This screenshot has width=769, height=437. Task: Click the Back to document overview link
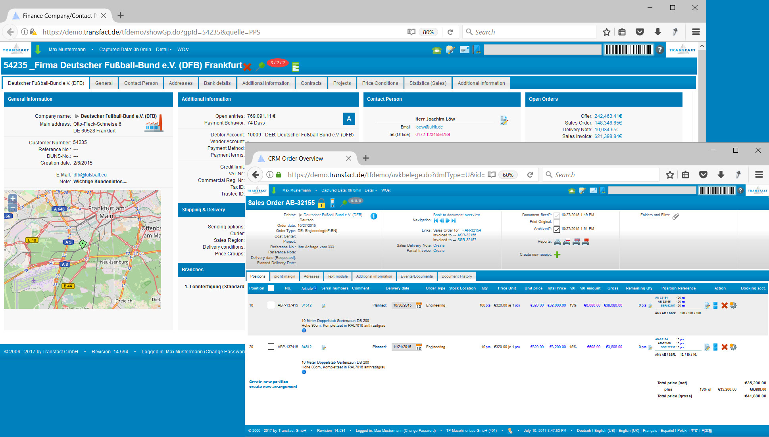tap(456, 215)
